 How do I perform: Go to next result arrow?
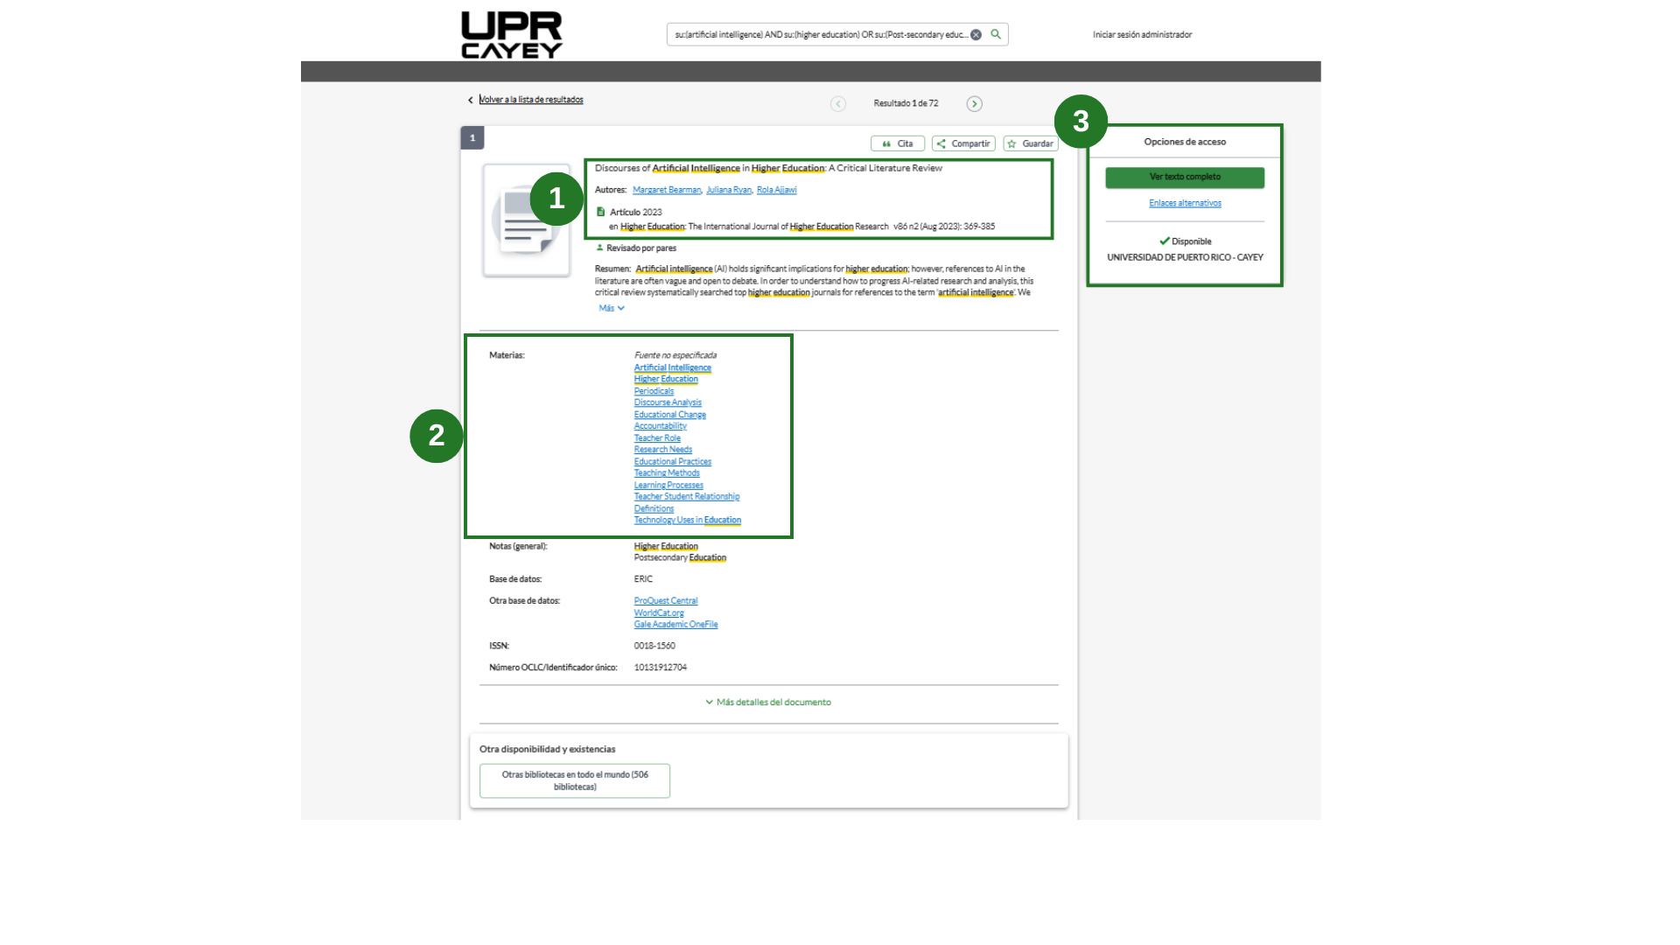[x=974, y=104]
